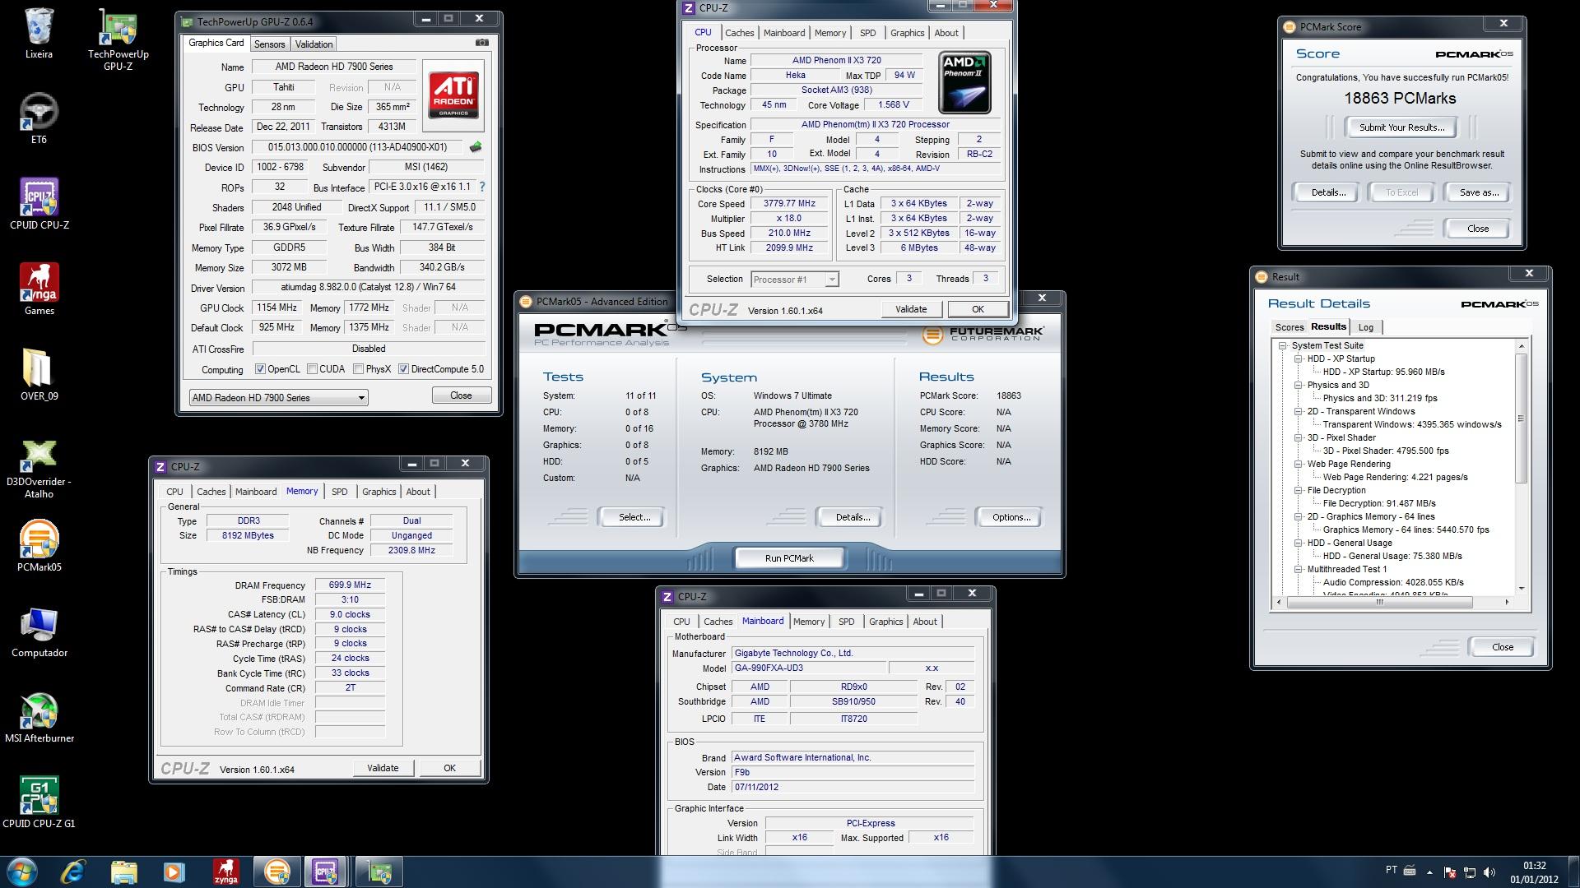The image size is (1580, 888).
Task: Open Graphics tab in CPU-Z Mainboard window
Action: click(x=885, y=622)
